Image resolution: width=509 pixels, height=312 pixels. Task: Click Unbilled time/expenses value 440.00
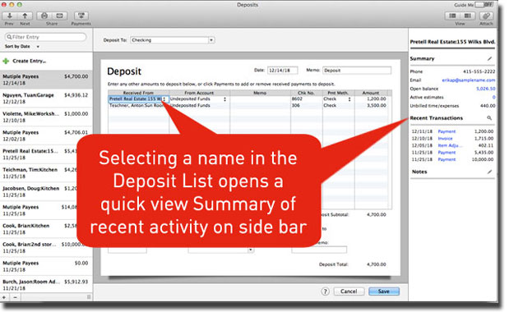click(x=488, y=106)
